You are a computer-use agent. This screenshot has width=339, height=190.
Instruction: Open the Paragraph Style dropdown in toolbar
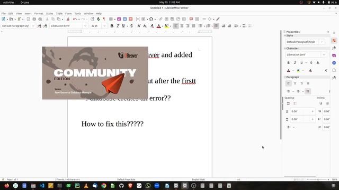pyautogui.click(x=33, y=26)
